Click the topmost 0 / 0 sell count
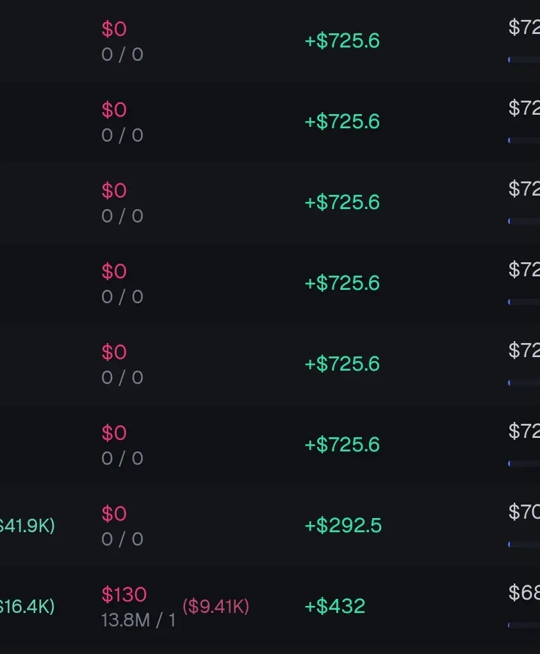Screen dimensions: 540x654 [x=122, y=55]
